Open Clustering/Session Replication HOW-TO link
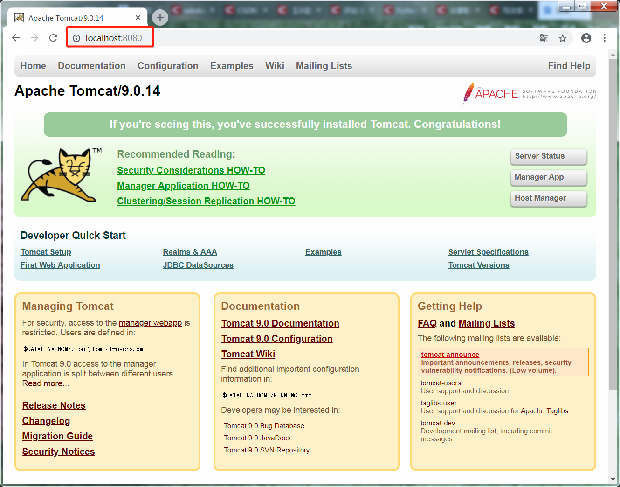 pos(206,201)
